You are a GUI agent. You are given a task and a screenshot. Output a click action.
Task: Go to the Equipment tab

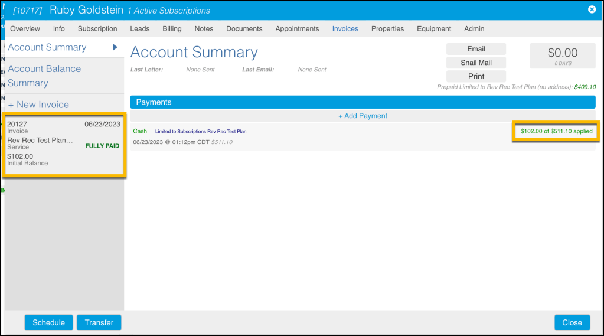coord(433,28)
